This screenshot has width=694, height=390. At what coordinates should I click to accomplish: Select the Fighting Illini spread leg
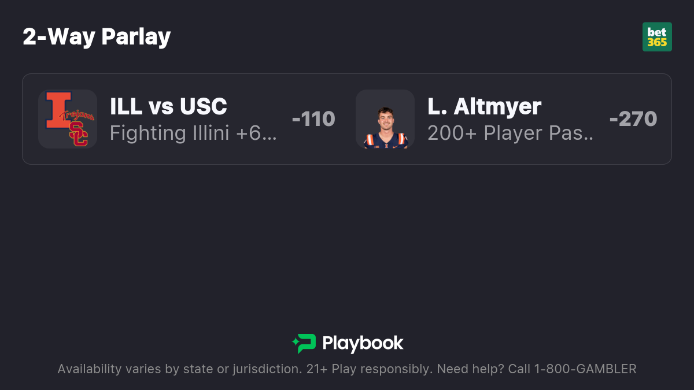tap(187, 119)
